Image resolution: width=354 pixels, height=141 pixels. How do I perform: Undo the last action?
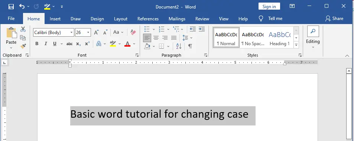click(22, 7)
